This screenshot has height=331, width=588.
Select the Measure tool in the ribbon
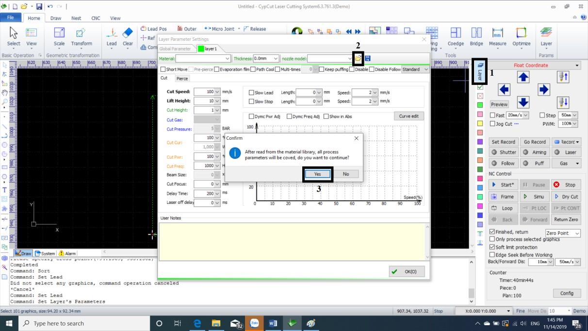pos(497,37)
